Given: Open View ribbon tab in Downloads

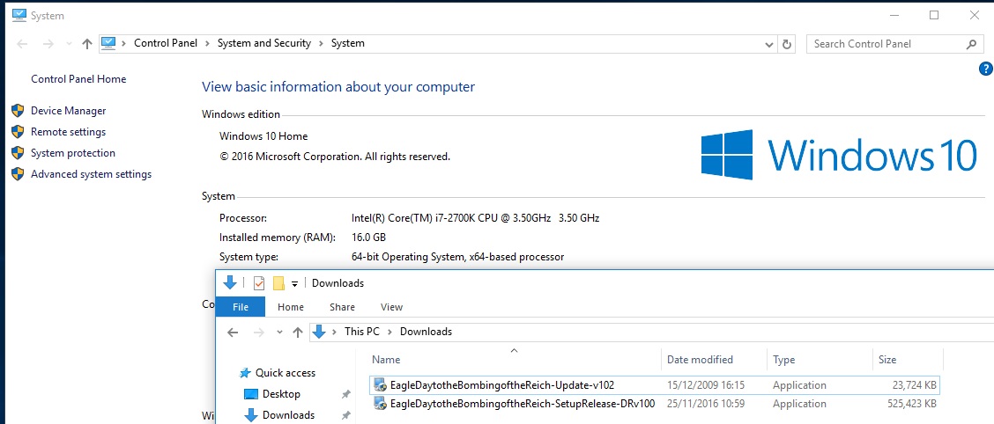Looking at the screenshot, I should [x=391, y=307].
